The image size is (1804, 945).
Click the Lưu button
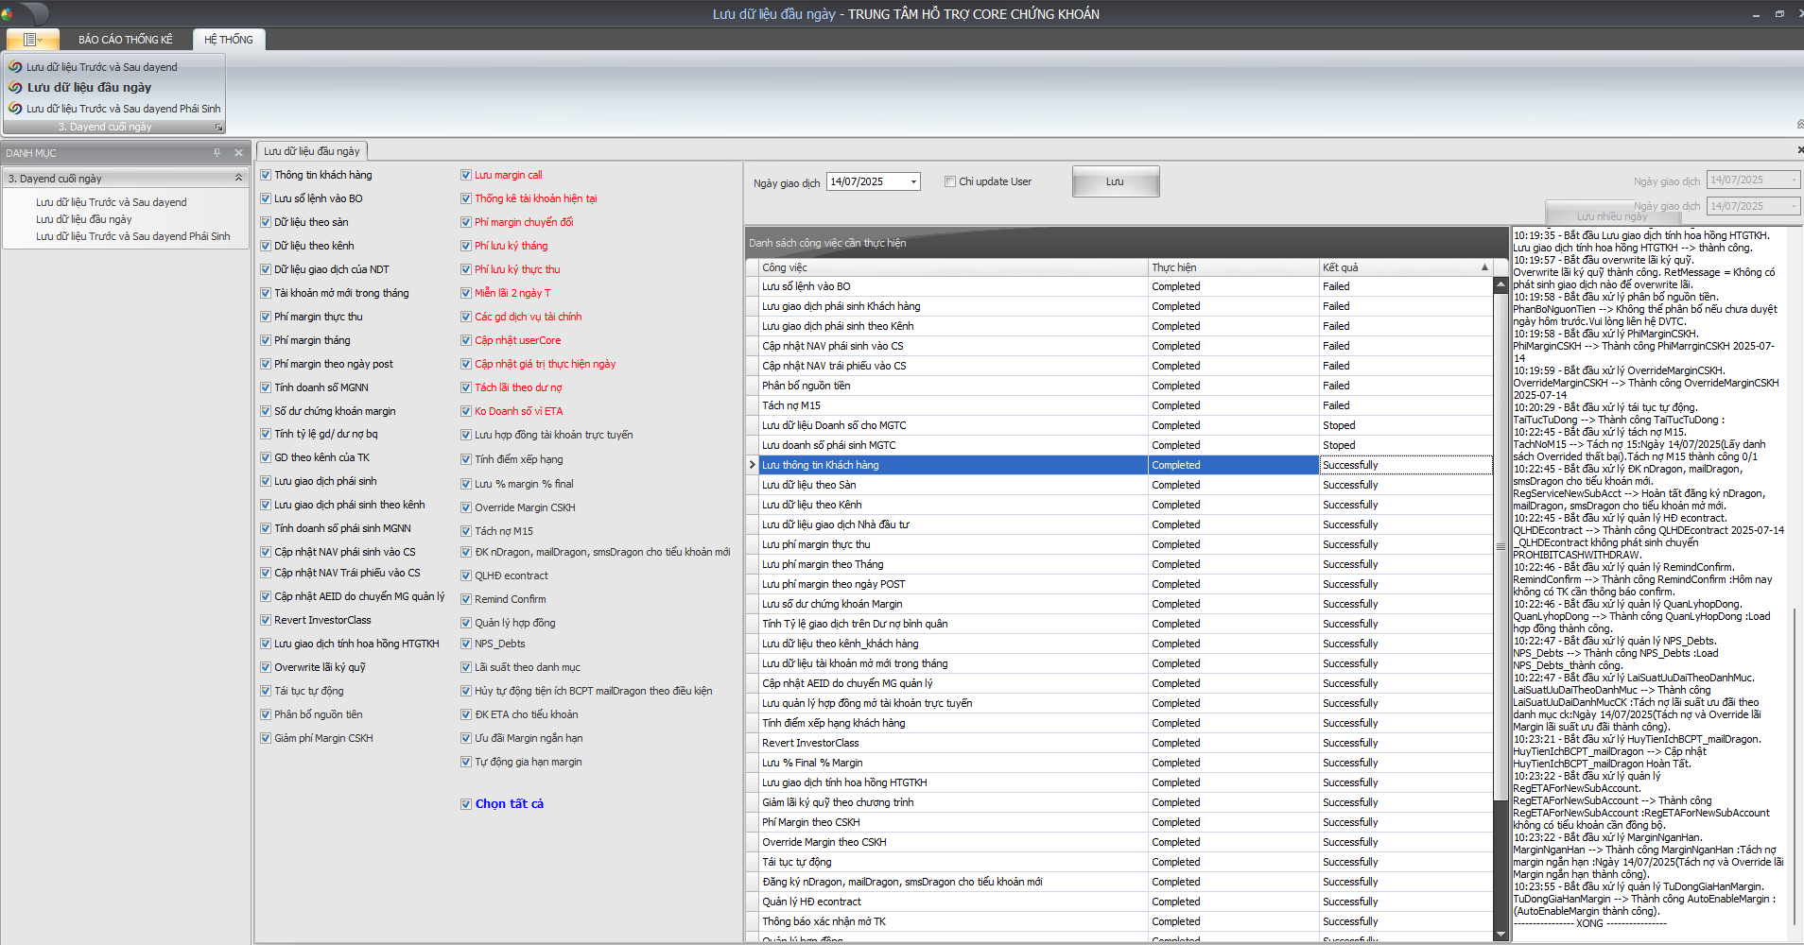1116,181
